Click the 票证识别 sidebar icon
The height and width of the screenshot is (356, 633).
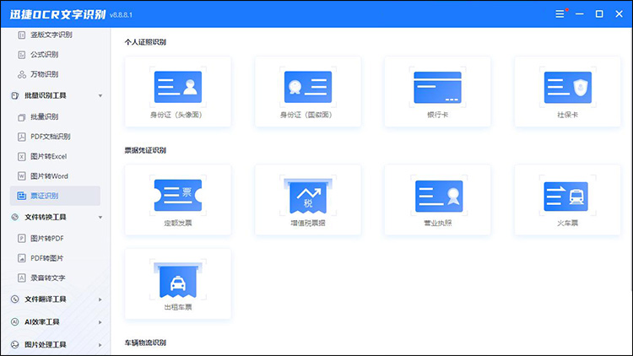tap(22, 196)
